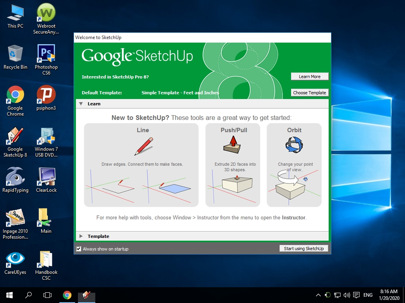Click 'Simple Template - Feet and Inches' text
405x303 pixels.
pos(180,93)
